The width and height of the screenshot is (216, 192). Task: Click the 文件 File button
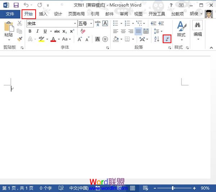[x=10, y=14]
